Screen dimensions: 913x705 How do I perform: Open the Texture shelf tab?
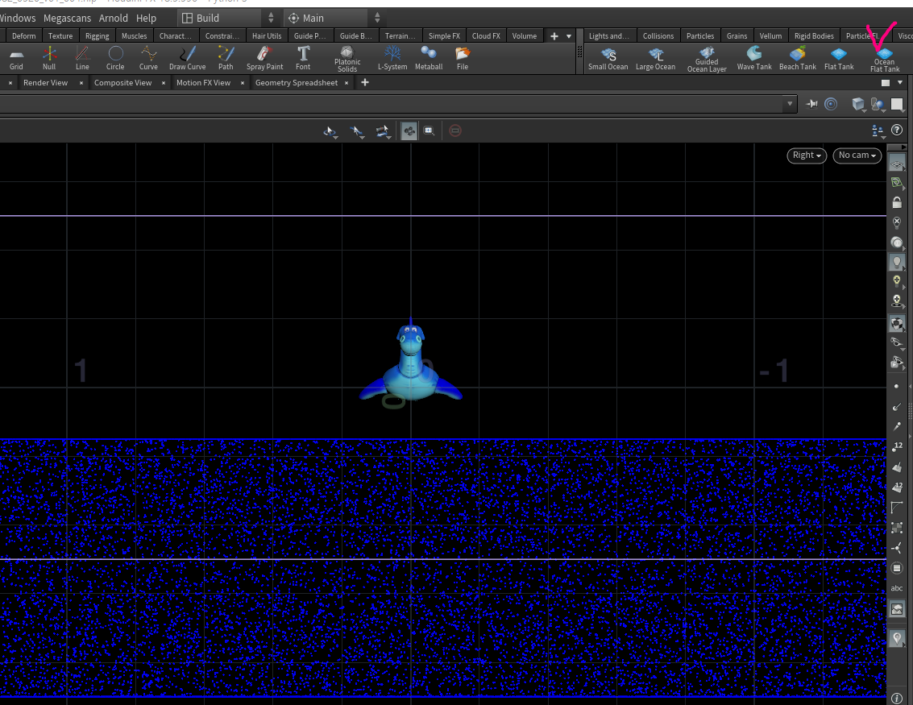point(60,36)
